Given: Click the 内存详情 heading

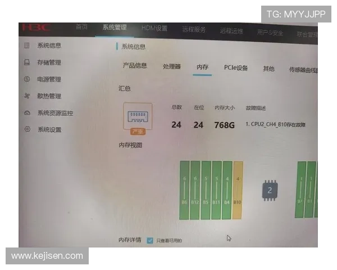Looking at the screenshot, I should coord(130,240).
